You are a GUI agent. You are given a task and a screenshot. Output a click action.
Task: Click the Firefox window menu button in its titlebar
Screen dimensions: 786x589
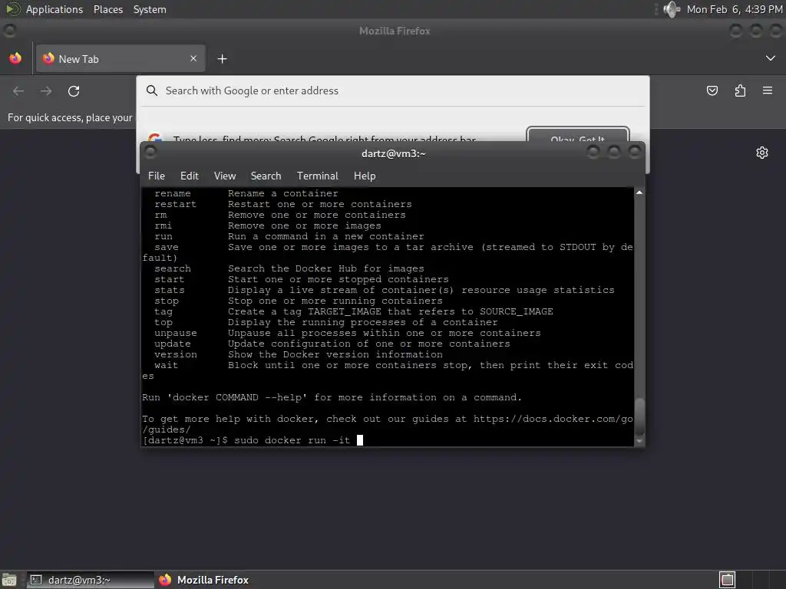[x=9, y=31]
